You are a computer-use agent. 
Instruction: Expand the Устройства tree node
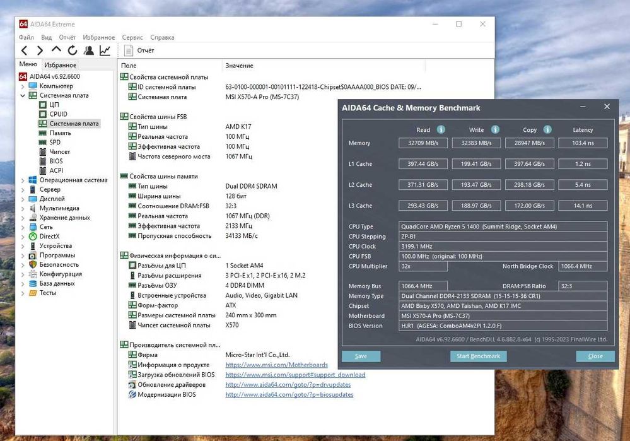pos(23,246)
